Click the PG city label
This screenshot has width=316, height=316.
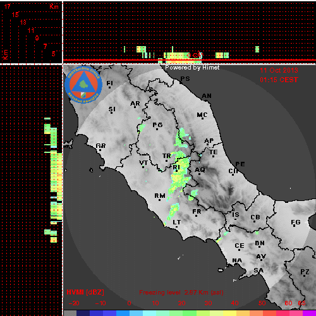(157, 125)
